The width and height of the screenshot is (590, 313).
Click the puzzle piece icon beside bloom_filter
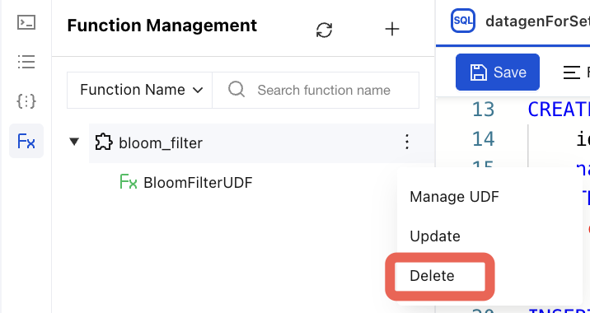pyautogui.click(x=104, y=142)
